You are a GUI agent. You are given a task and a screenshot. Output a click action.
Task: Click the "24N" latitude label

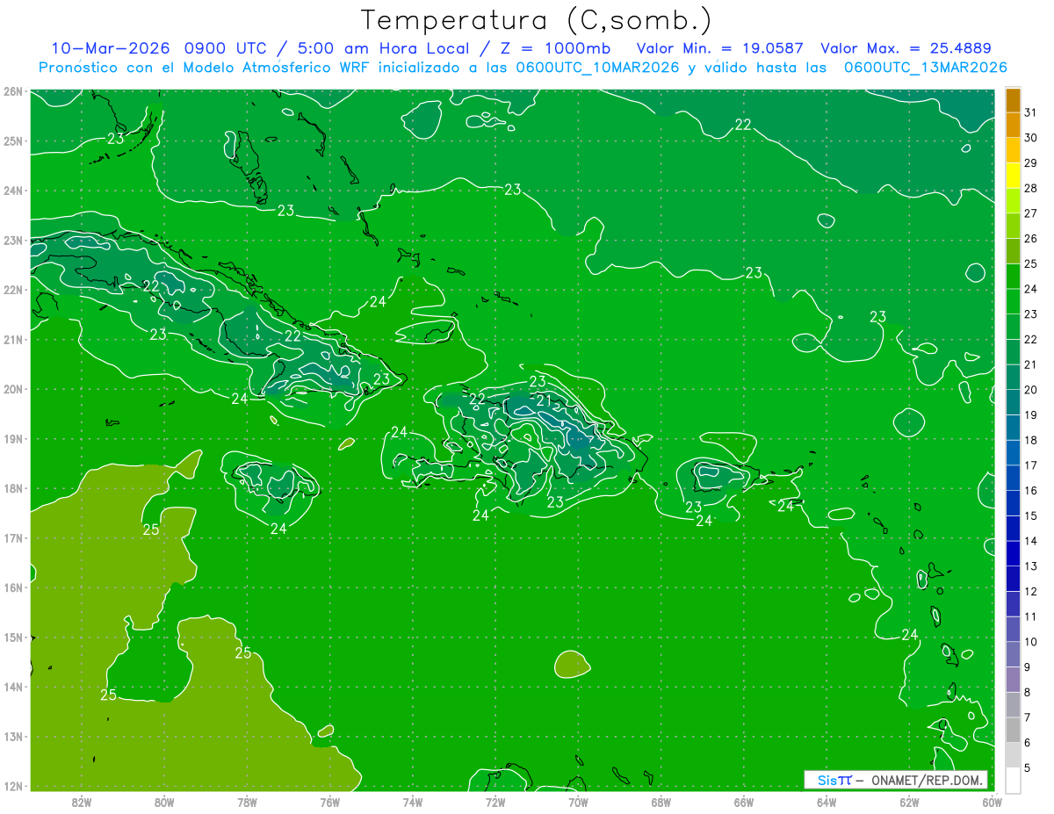coord(12,191)
